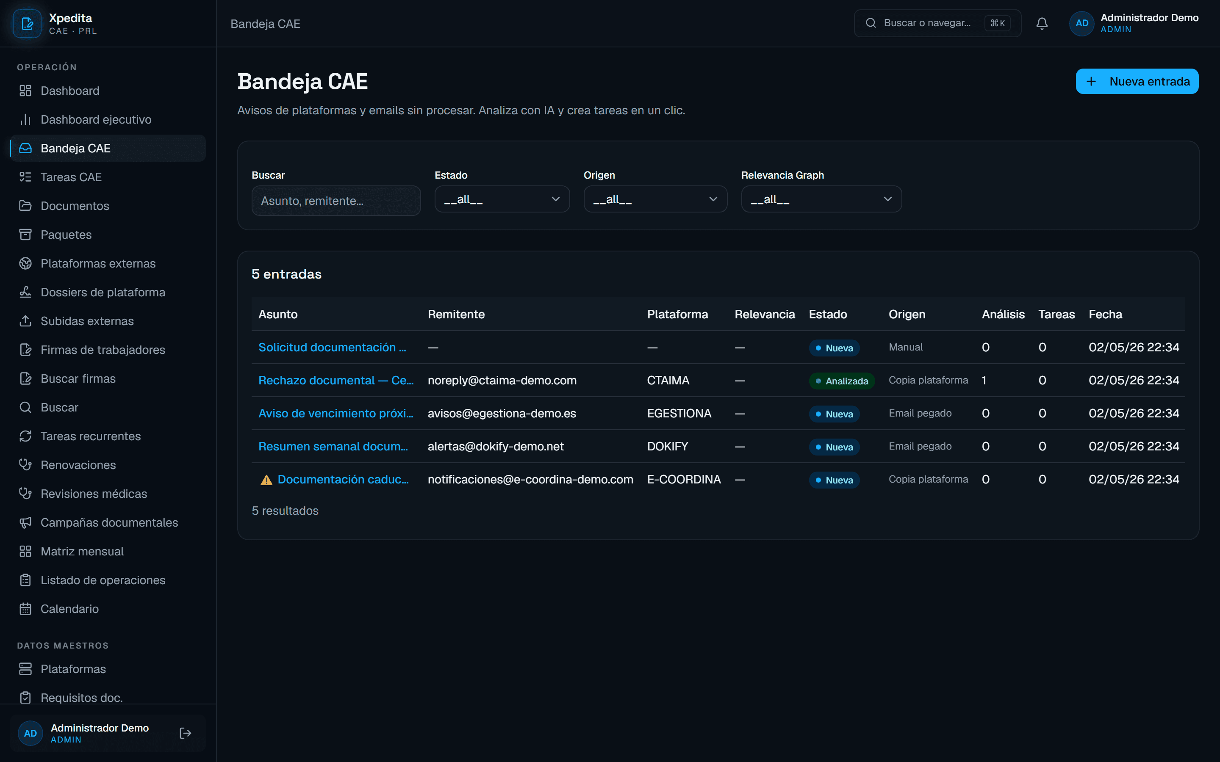This screenshot has height=762, width=1220.
Task: Click the Requisitos doc. clipboard check icon
Action: point(25,698)
